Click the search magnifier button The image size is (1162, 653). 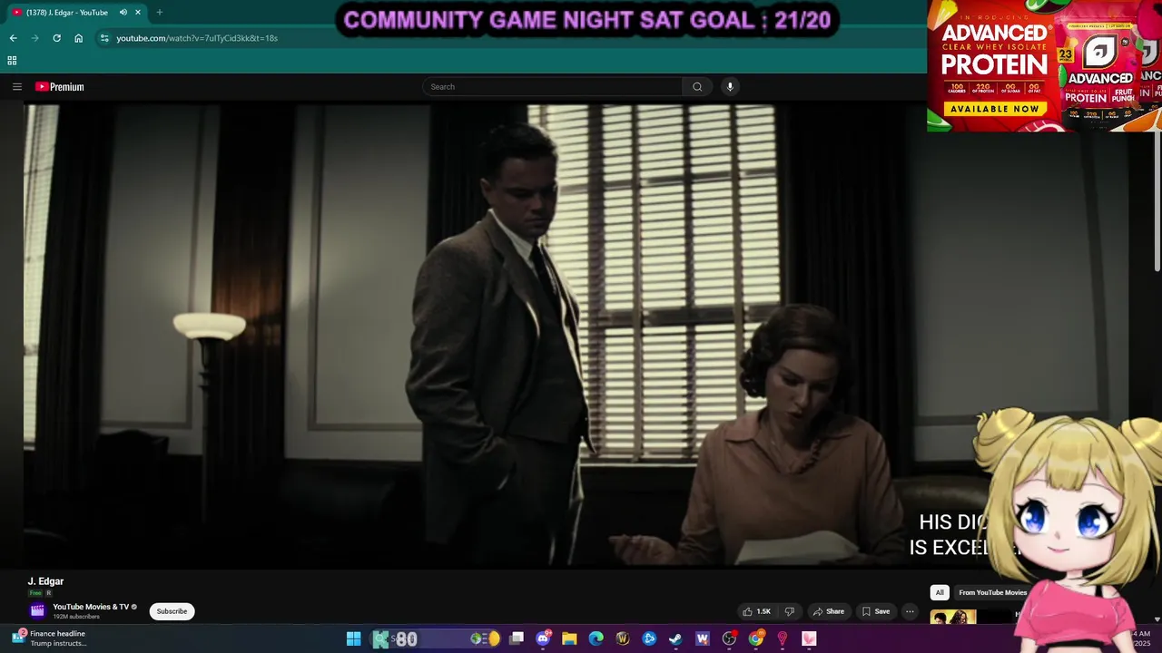pyautogui.click(x=697, y=87)
